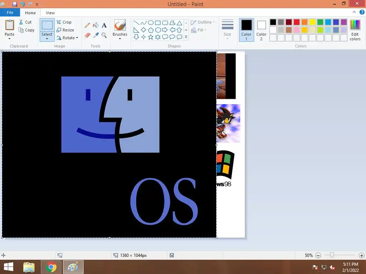Click the zoom out minus button

tap(318, 255)
